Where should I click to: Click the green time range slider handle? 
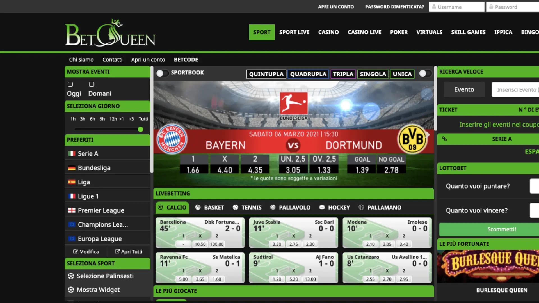pos(141,129)
